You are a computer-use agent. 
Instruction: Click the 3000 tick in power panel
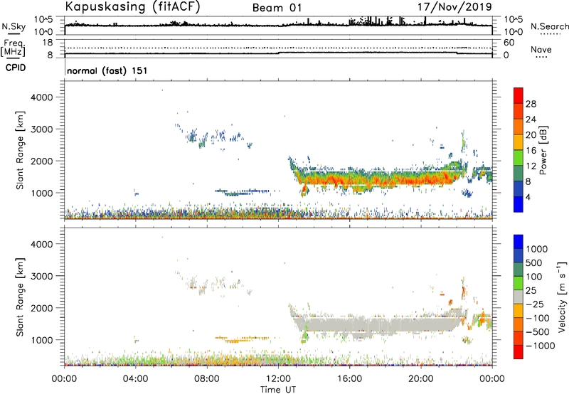click(x=42, y=129)
